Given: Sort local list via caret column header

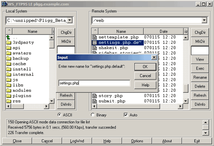Looking at the screenshot, I should pos(9,31).
